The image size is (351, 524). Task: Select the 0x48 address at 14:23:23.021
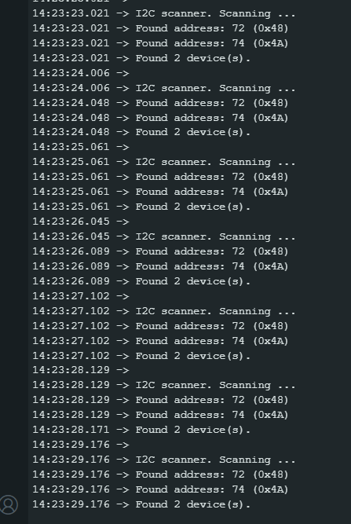click(x=160, y=28)
